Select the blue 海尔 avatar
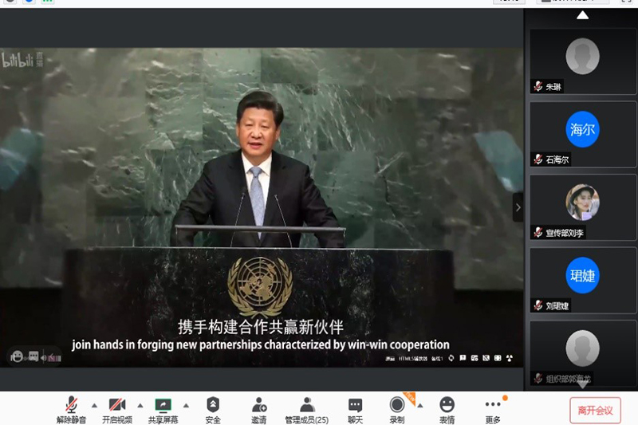The height and width of the screenshot is (425, 638). click(x=583, y=129)
